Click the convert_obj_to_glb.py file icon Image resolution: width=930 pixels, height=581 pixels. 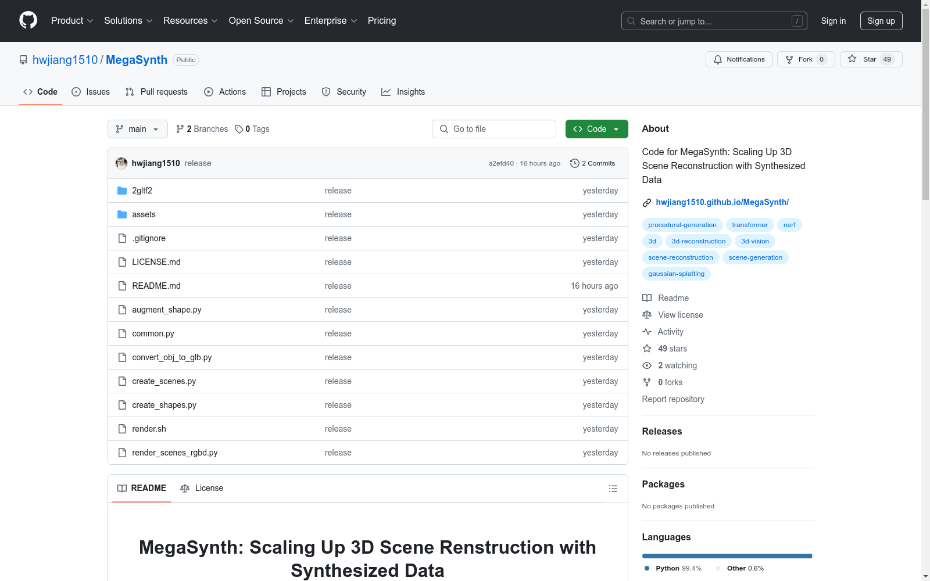tap(122, 357)
